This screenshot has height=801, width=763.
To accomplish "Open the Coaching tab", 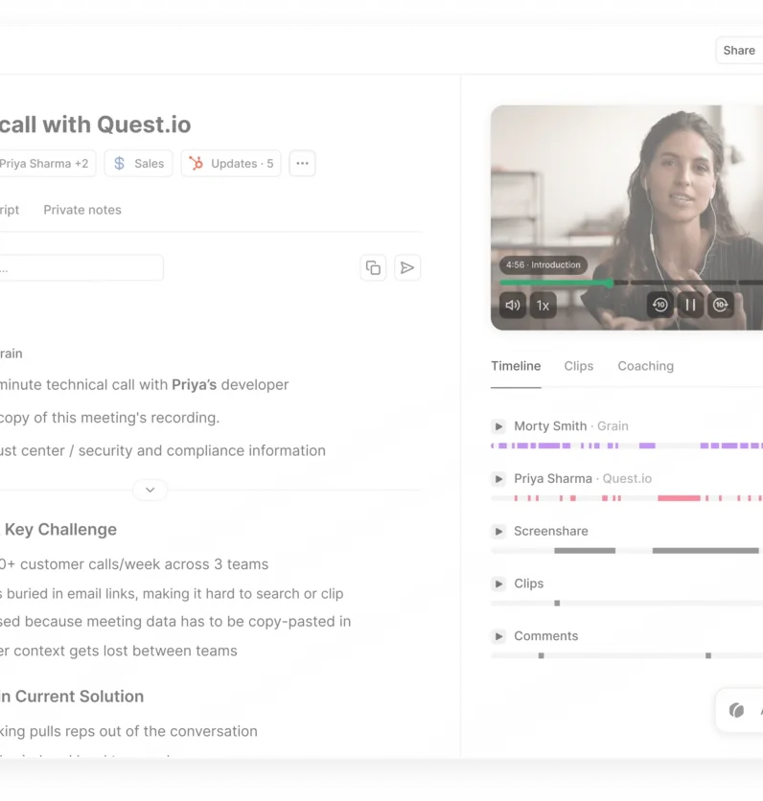I will click(645, 366).
